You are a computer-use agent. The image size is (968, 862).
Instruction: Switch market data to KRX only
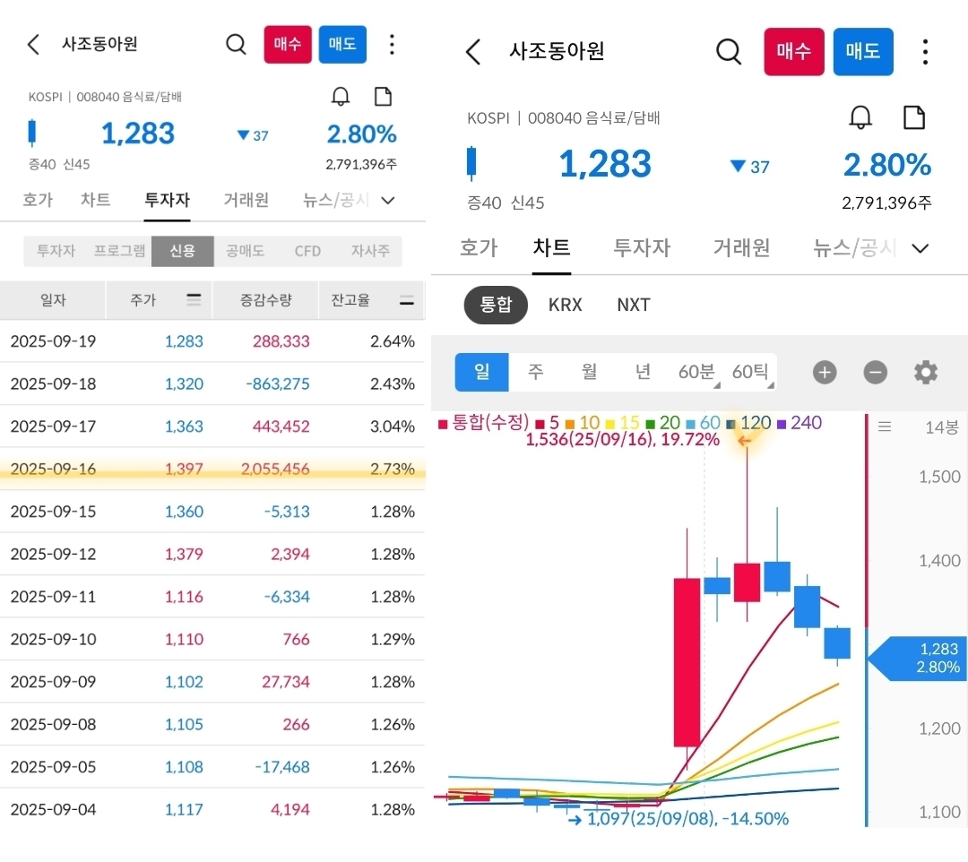click(565, 305)
